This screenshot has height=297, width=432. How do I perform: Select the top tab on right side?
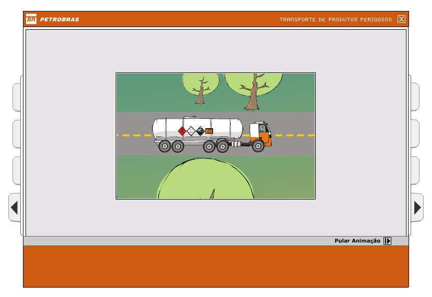[x=414, y=97]
